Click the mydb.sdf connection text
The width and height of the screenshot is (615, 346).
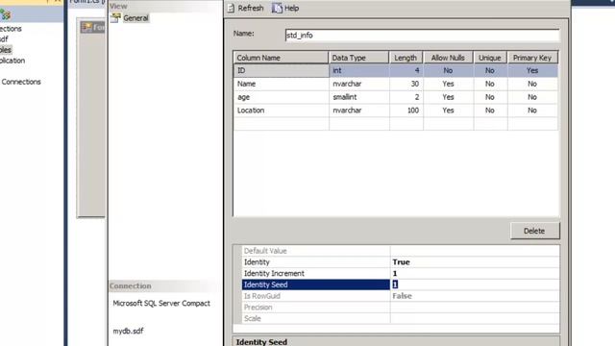[x=128, y=331]
